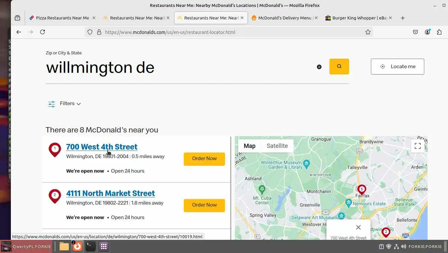Open the 4111 North Market Street link
Image resolution: width=448 pixels, height=253 pixels.
pos(110,193)
